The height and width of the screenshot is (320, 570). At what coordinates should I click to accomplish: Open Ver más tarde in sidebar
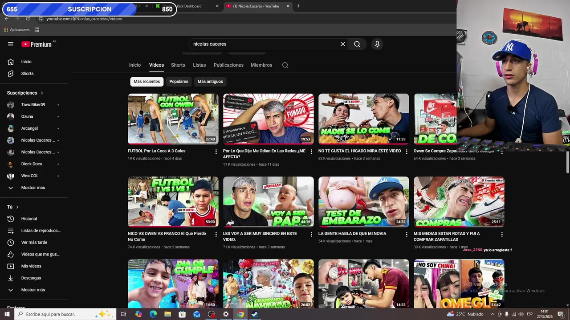pyautogui.click(x=34, y=243)
